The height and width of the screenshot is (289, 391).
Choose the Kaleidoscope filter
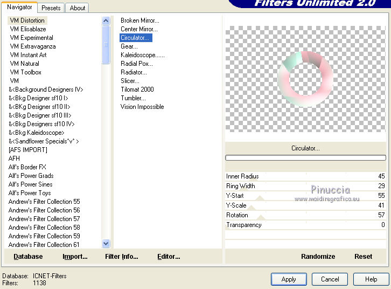[143, 55]
